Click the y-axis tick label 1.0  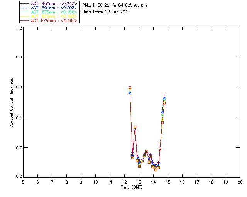click(x=19, y=28)
